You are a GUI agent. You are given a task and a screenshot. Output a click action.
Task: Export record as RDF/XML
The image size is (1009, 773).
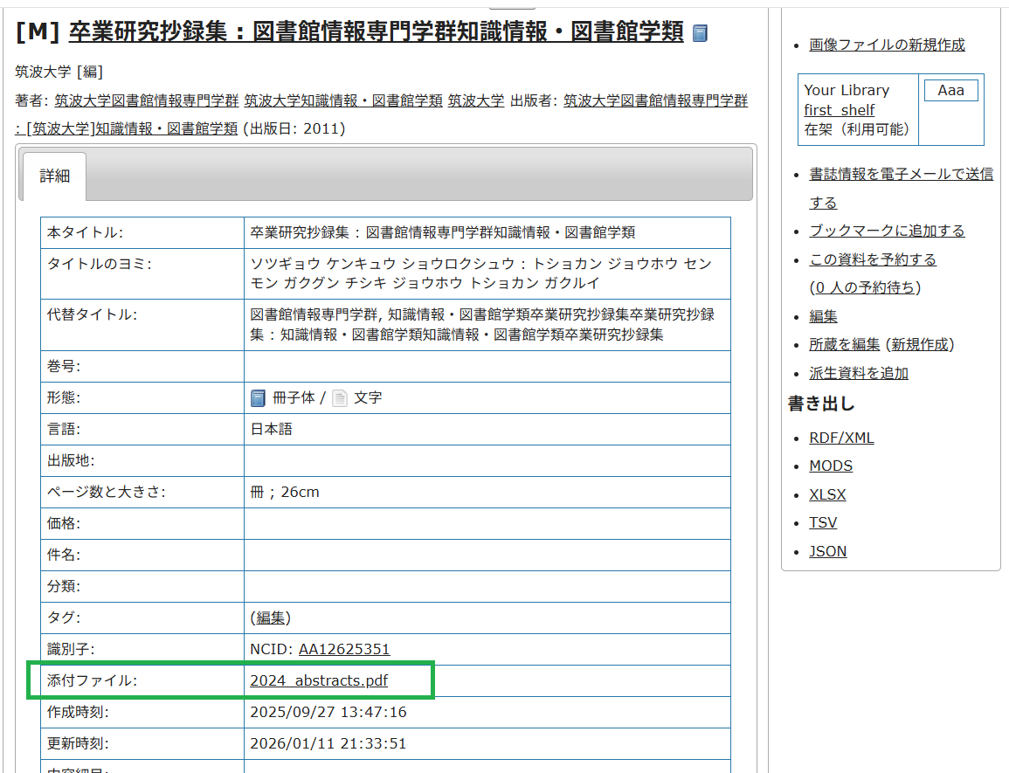(841, 438)
